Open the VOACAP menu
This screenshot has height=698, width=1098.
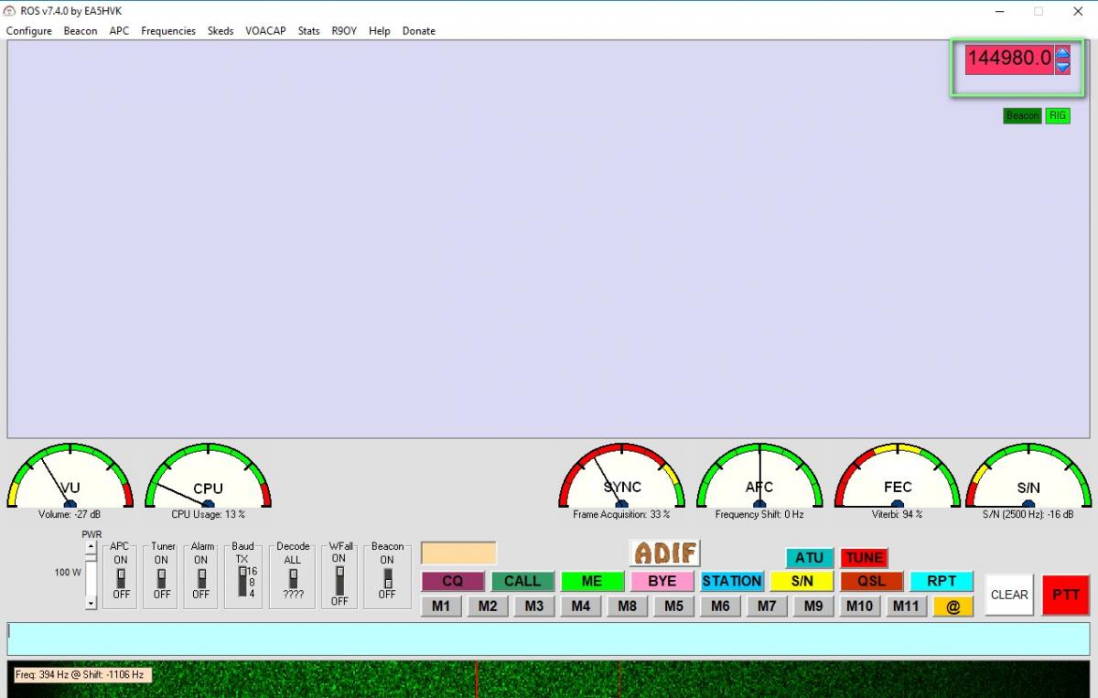click(x=265, y=31)
